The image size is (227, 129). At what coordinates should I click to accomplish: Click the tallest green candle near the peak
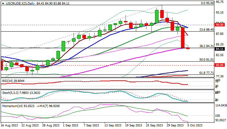[157, 16]
